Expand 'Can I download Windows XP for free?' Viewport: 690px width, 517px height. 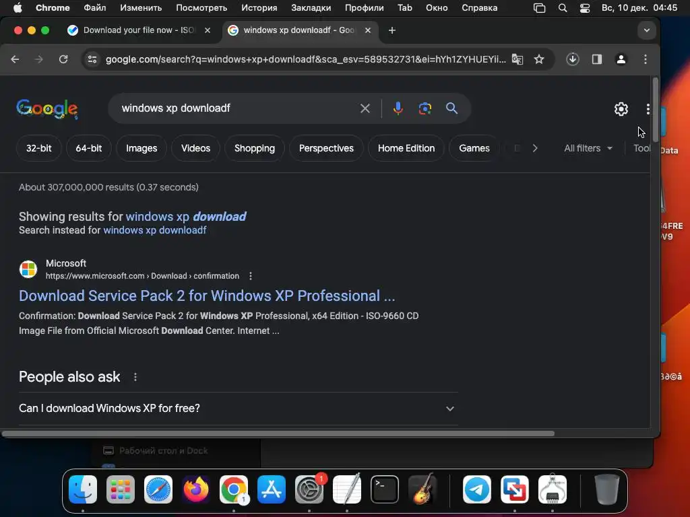click(x=238, y=409)
